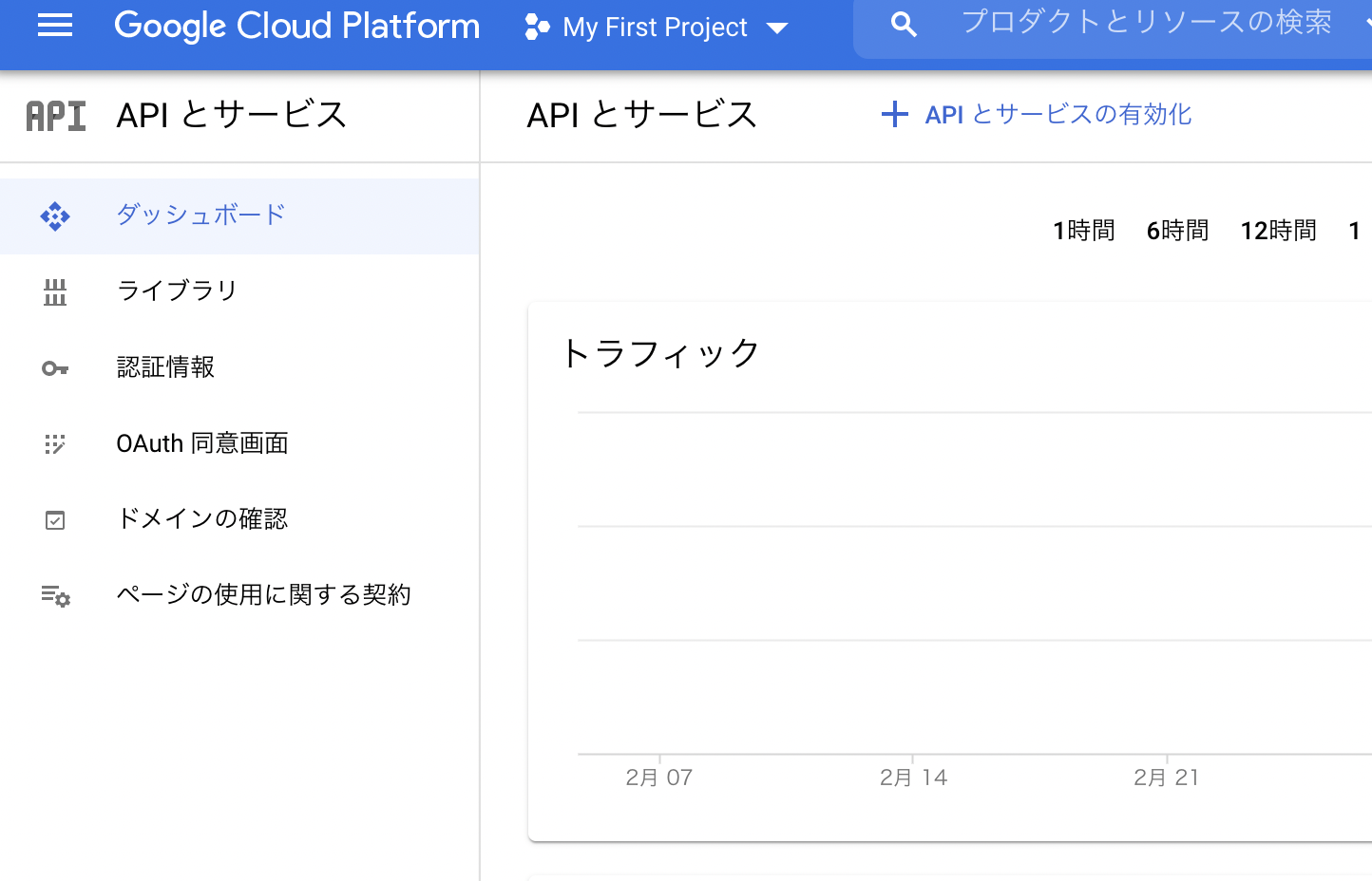Click the ライブラリ sidebar icon
Viewport: 1372px width, 881px height.
click(54, 292)
